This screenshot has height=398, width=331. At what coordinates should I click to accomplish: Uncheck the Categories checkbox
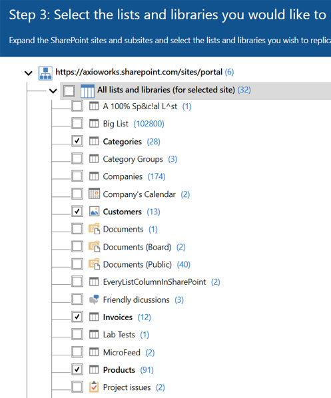click(x=77, y=141)
